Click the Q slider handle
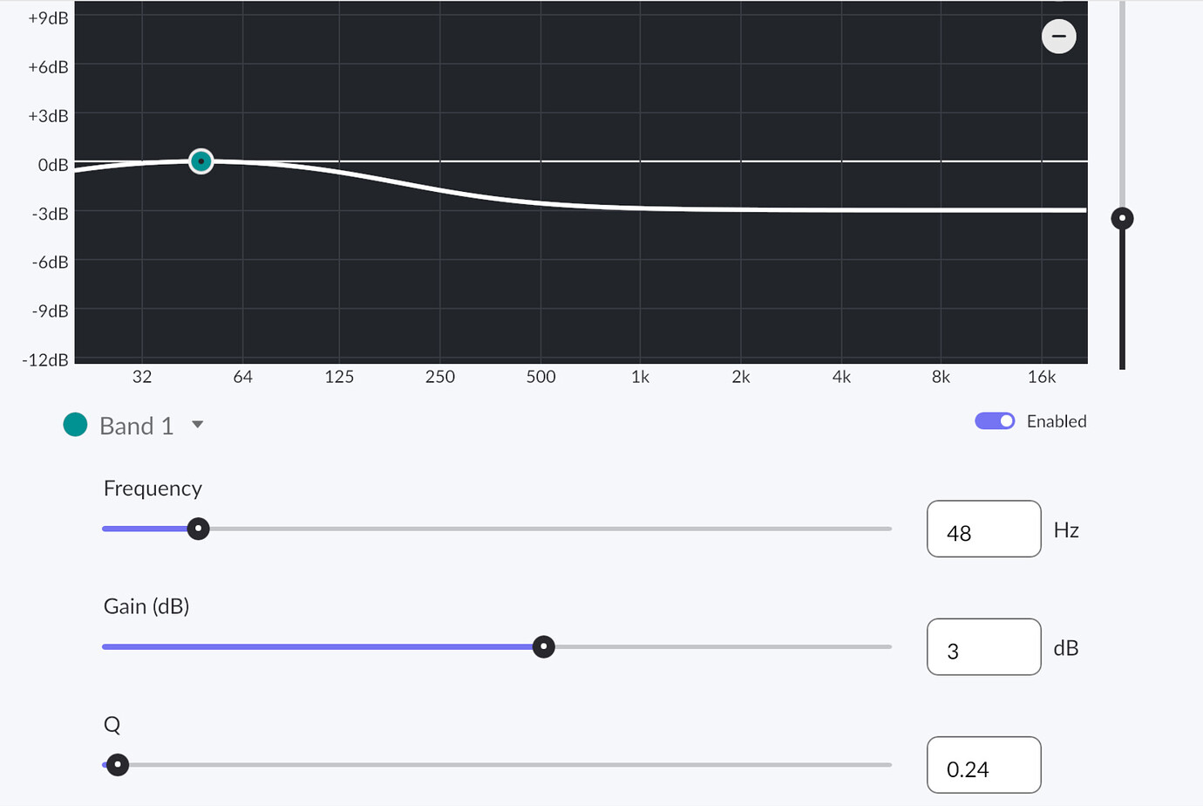The height and width of the screenshot is (806, 1203). click(116, 764)
